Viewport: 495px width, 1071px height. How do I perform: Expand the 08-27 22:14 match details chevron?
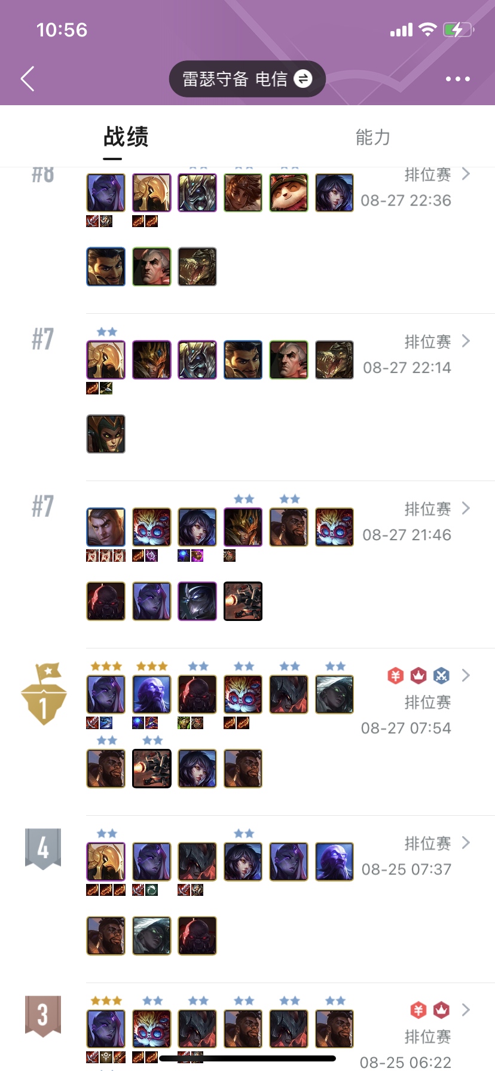(x=466, y=341)
